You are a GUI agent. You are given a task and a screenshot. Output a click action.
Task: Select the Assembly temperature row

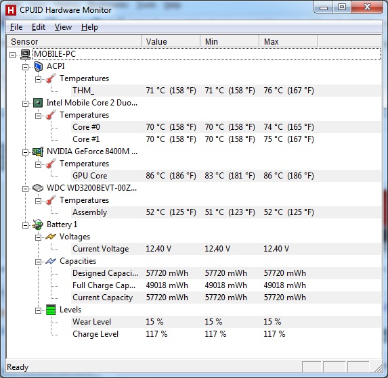(x=226, y=212)
